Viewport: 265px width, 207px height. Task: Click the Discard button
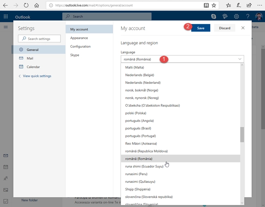[225, 28]
